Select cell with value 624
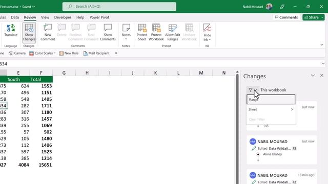The width and height of the screenshot is (328, 184). point(18,86)
